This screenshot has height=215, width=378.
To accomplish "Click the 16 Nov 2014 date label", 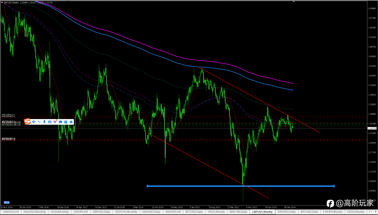I will [6, 207].
